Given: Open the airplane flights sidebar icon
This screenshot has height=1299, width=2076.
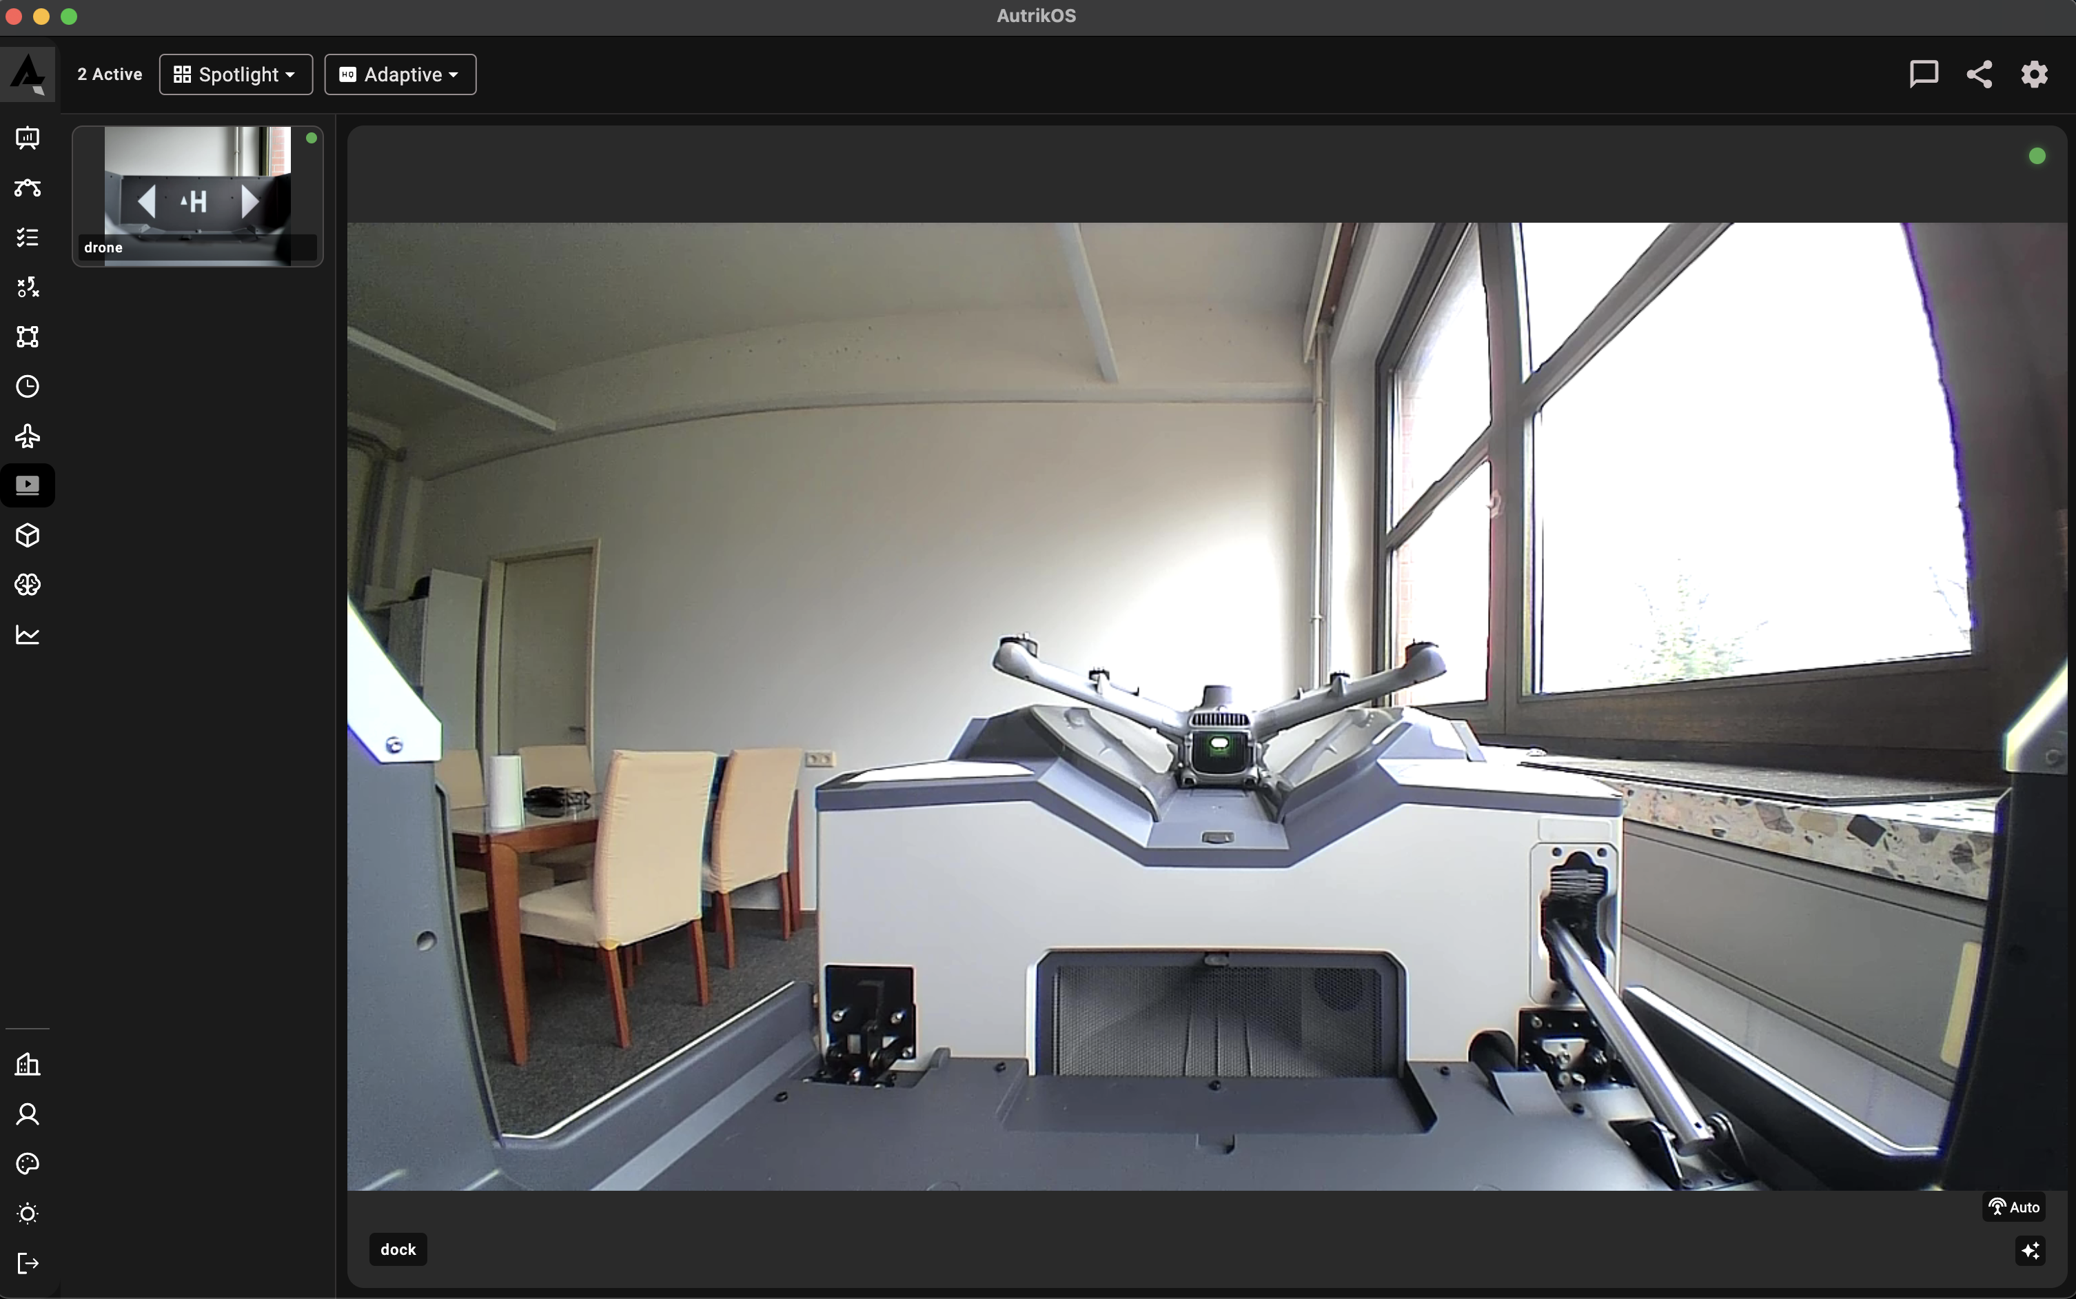Looking at the screenshot, I should click(28, 436).
